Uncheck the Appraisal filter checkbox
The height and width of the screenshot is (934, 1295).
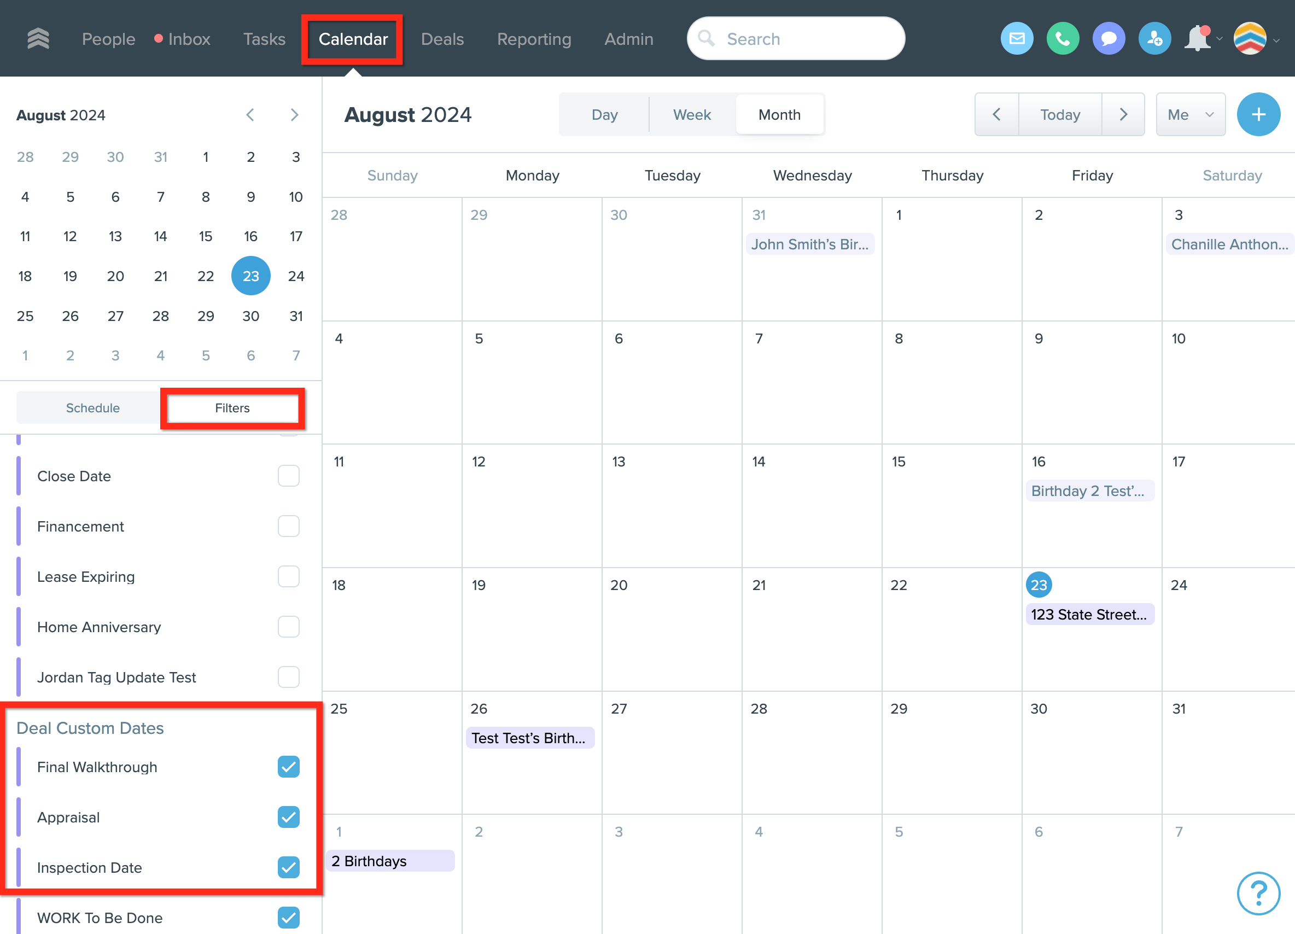288,817
